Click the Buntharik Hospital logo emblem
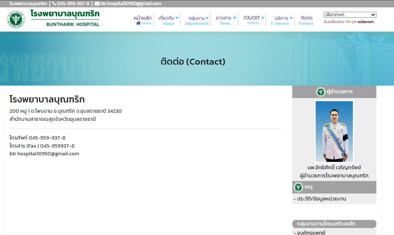 coord(16,19)
